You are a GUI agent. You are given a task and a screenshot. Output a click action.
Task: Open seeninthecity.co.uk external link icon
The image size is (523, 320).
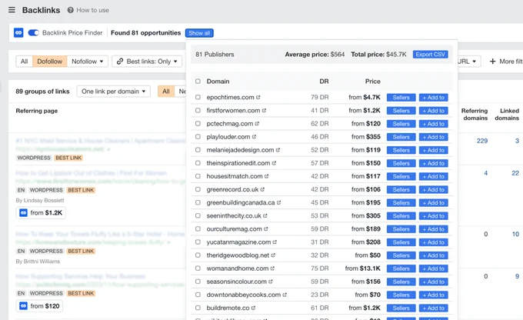265,216
